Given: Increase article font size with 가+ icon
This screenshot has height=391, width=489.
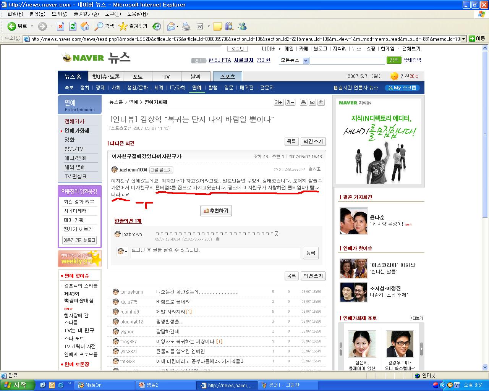Looking at the screenshot, I should pyautogui.click(x=279, y=102).
